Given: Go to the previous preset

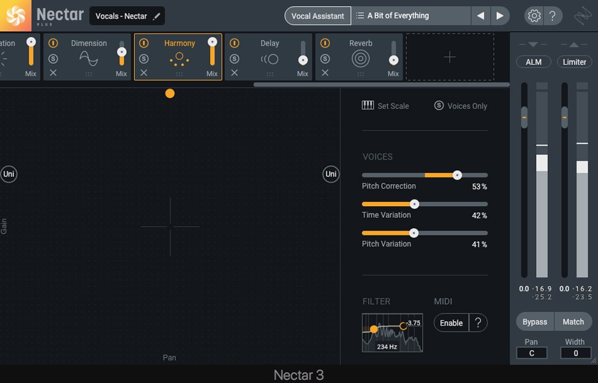Looking at the screenshot, I should pyautogui.click(x=480, y=16).
